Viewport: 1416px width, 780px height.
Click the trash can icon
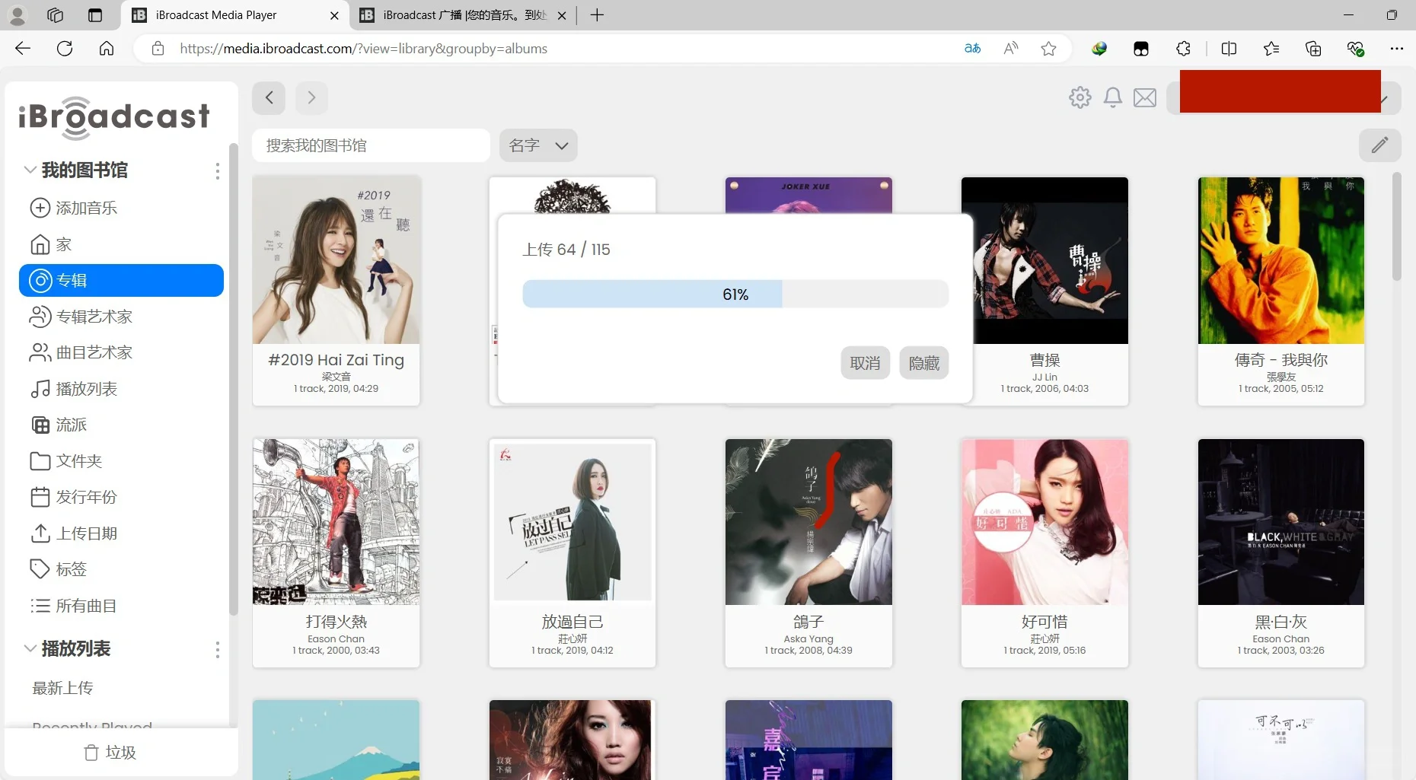tap(91, 753)
